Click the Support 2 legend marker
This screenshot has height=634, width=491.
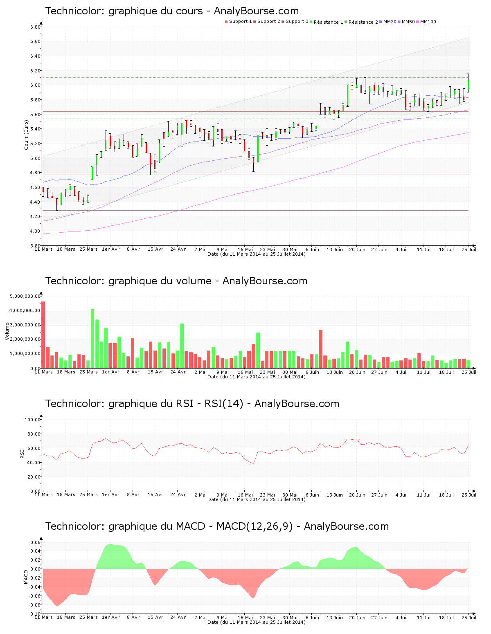coord(255,22)
